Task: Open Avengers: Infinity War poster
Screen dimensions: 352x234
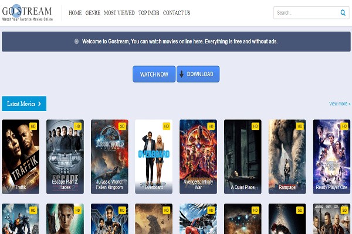Action: (x=198, y=157)
